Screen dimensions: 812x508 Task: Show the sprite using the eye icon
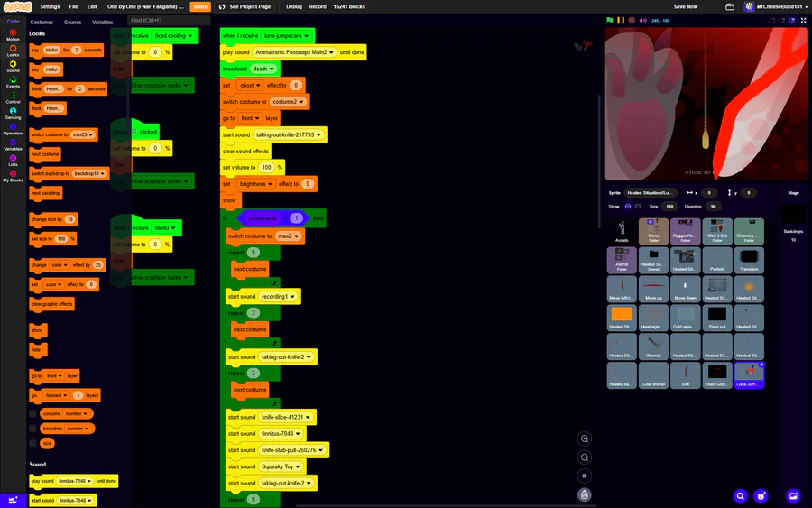point(628,206)
